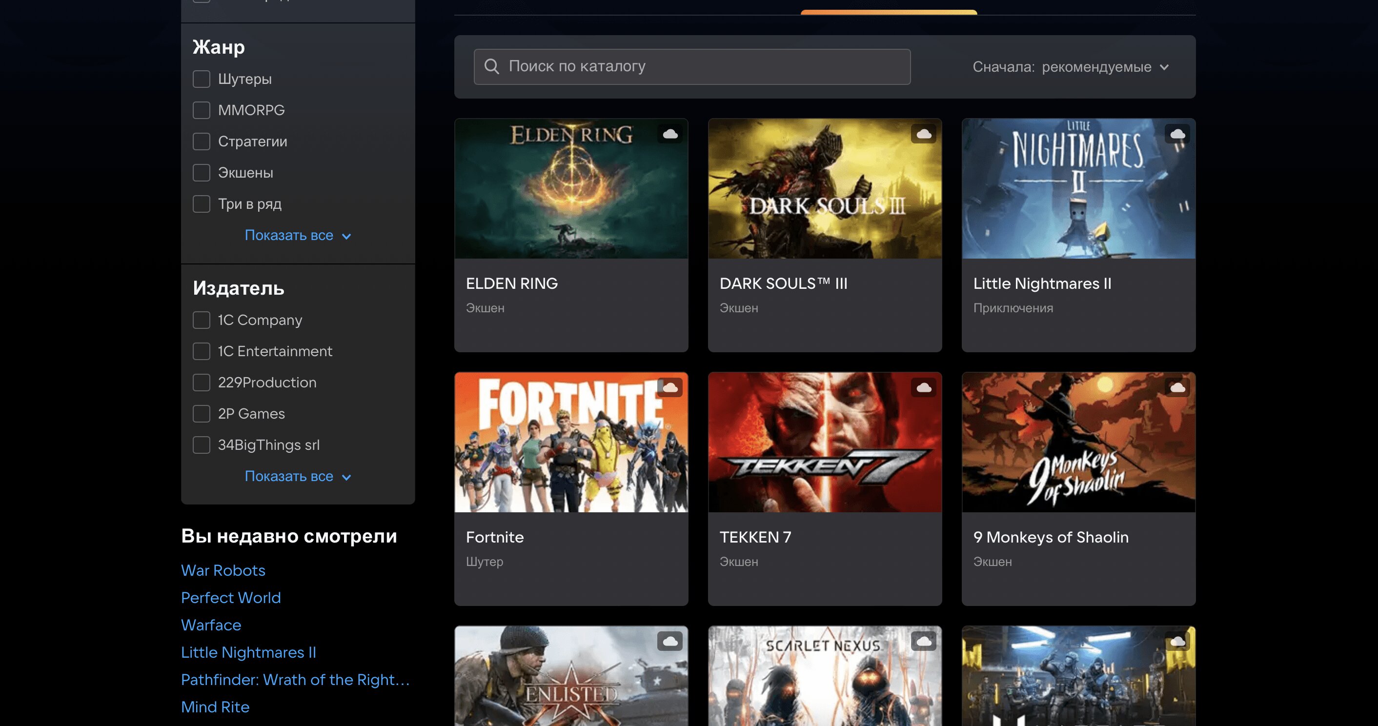Expand the genre list with Показать все
1378x726 pixels.
tap(297, 235)
